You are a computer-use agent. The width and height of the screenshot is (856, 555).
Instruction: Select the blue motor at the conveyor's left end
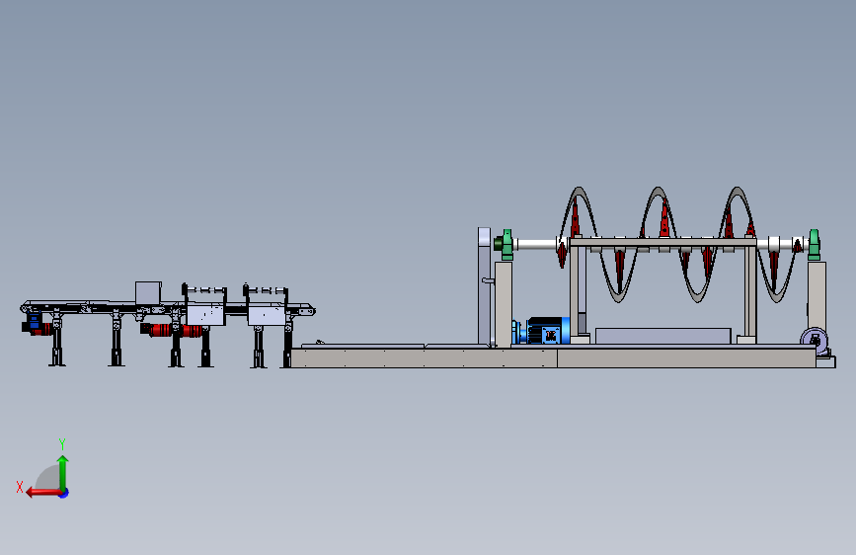(x=34, y=320)
